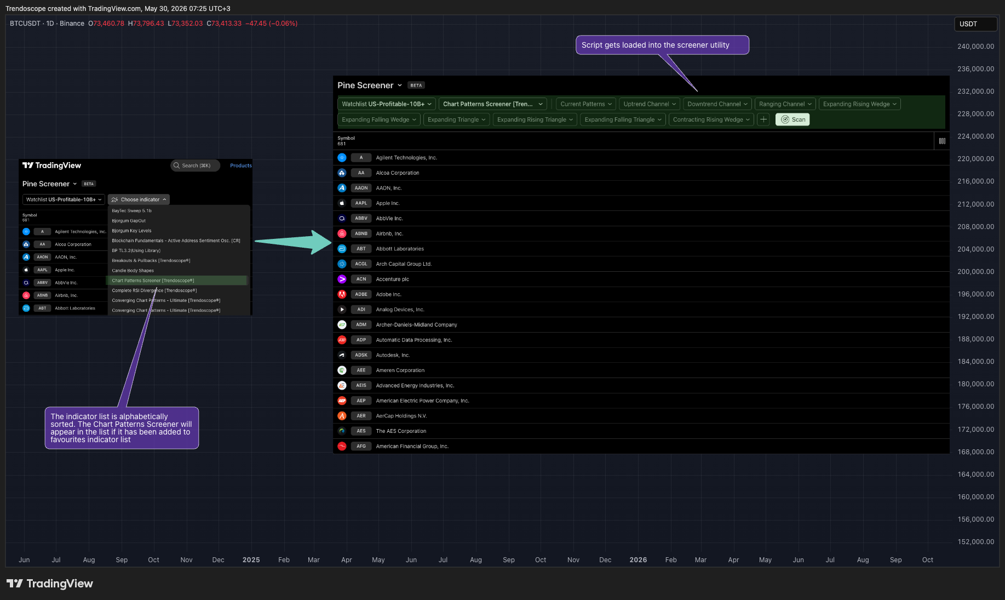
Task: Click the USDT currency button on price scale
Action: (x=975, y=24)
